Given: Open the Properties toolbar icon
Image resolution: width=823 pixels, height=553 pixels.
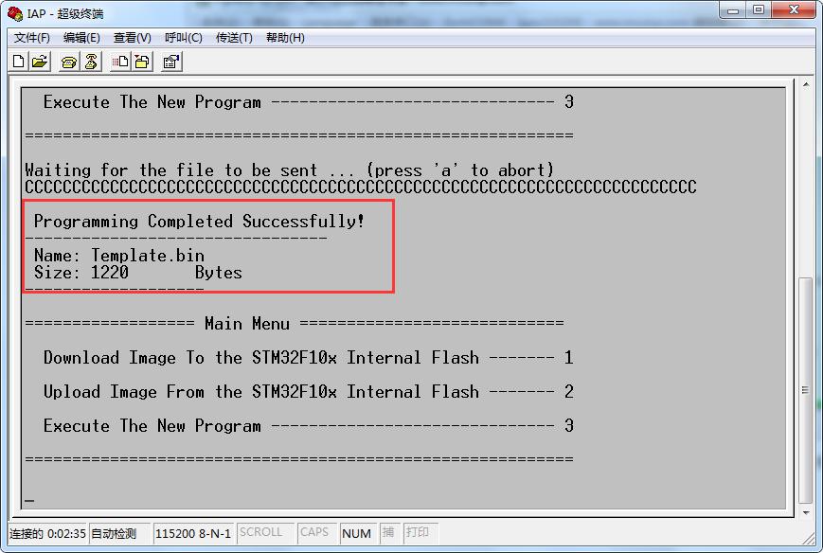Looking at the screenshot, I should [x=171, y=62].
